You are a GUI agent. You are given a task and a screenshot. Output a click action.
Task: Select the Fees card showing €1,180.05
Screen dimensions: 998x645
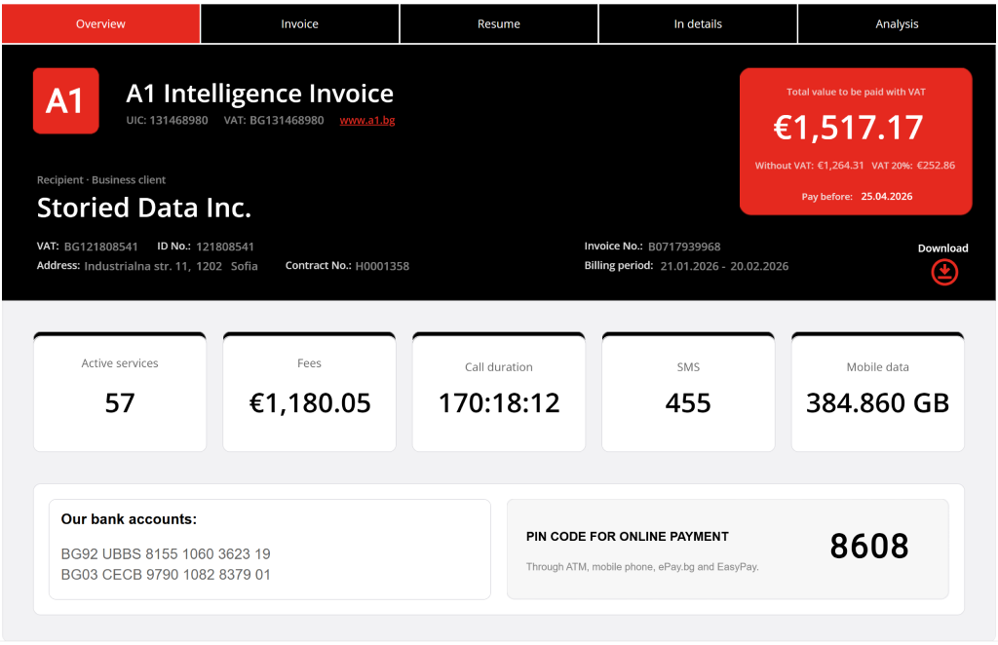point(309,392)
